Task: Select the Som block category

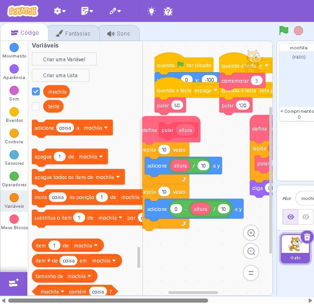Action: (x=14, y=94)
